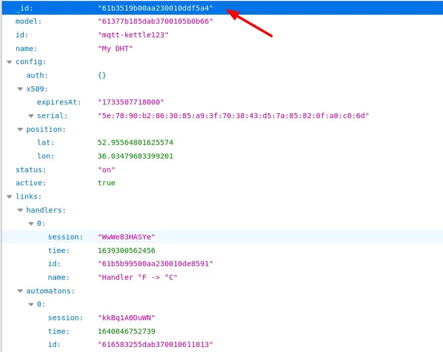Click the empty auth object value

[102, 75]
